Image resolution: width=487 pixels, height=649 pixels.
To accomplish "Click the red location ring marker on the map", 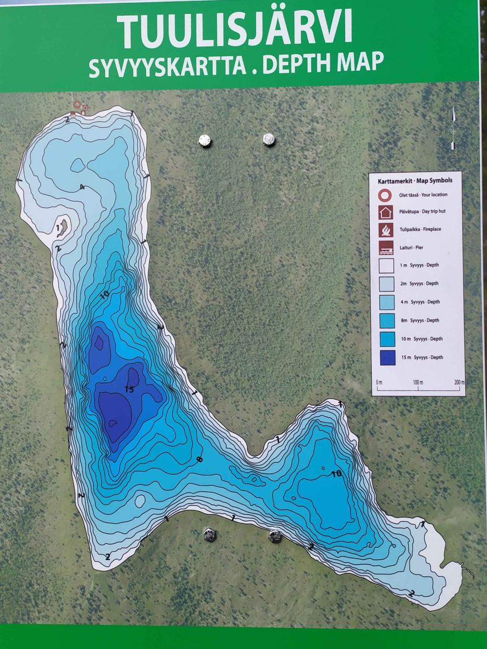I will [77, 104].
